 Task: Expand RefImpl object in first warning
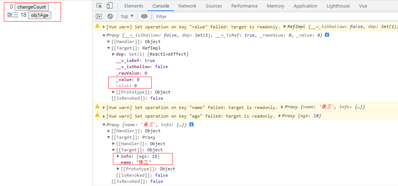pyautogui.click(x=285, y=27)
